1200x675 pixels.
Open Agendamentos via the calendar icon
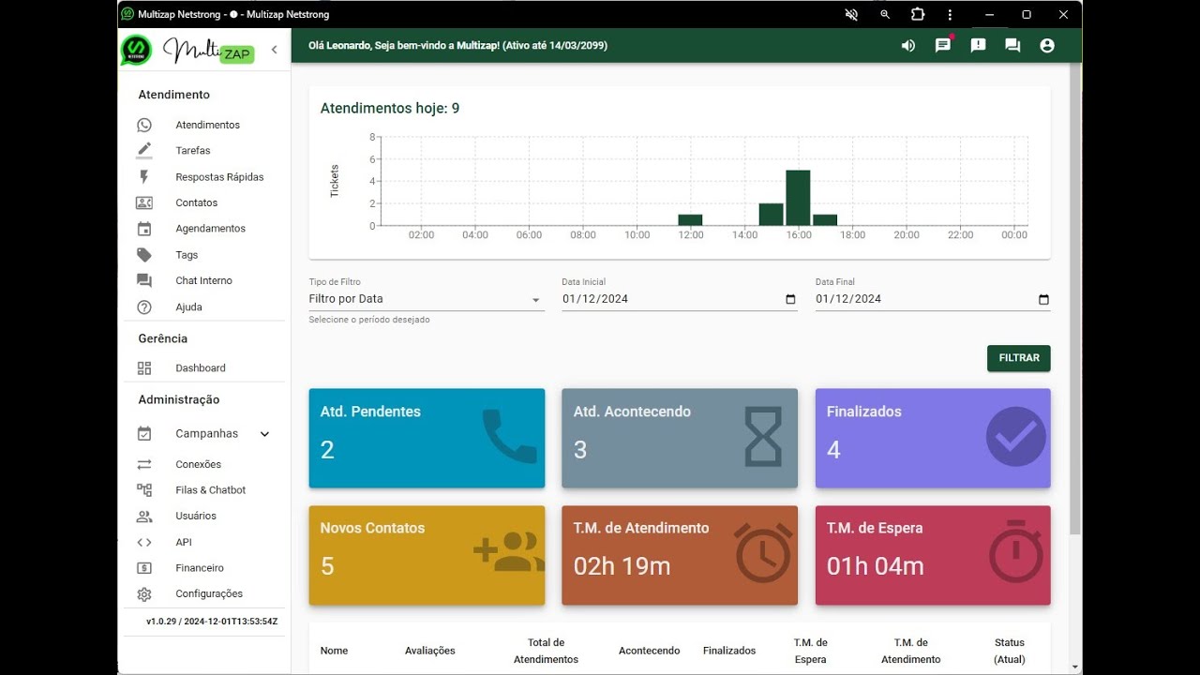click(x=143, y=229)
